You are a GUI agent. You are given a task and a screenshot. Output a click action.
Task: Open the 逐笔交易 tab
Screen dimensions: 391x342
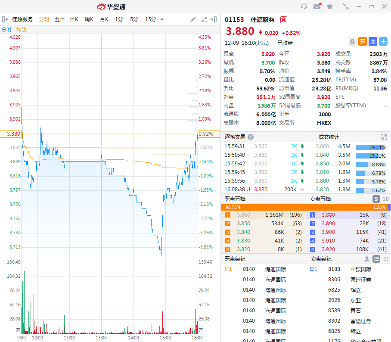pyautogui.click(x=235, y=137)
